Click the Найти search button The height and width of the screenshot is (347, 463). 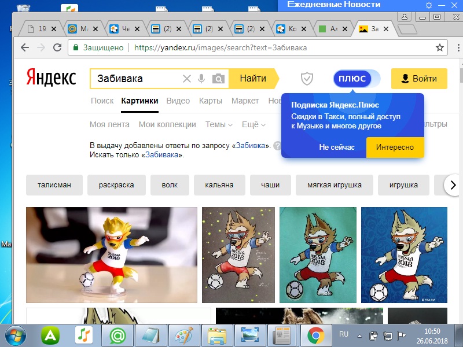click(253, 79)
